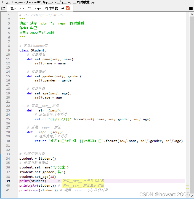Viewport: 194px width, 199px height.
Task: Click the student.set_name('李文建') line
Action: point(44,167)
